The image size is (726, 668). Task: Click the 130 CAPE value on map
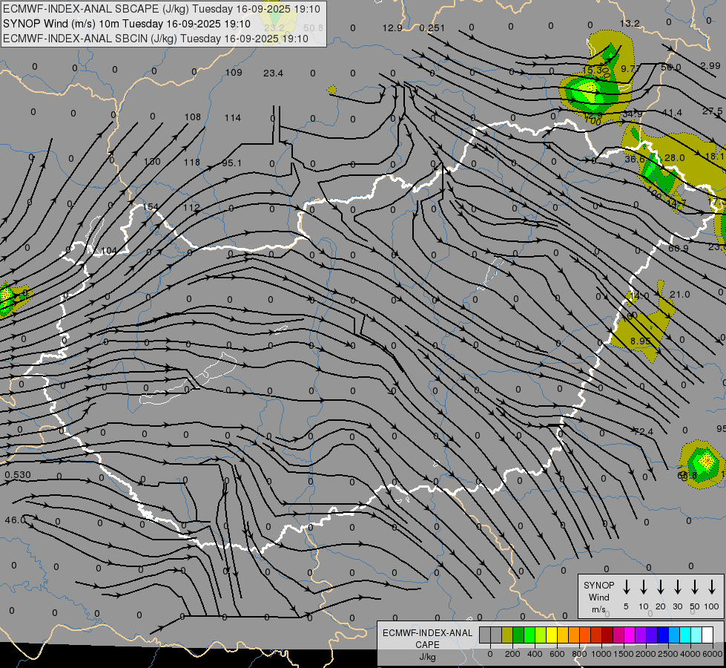(x=152, y=161)
